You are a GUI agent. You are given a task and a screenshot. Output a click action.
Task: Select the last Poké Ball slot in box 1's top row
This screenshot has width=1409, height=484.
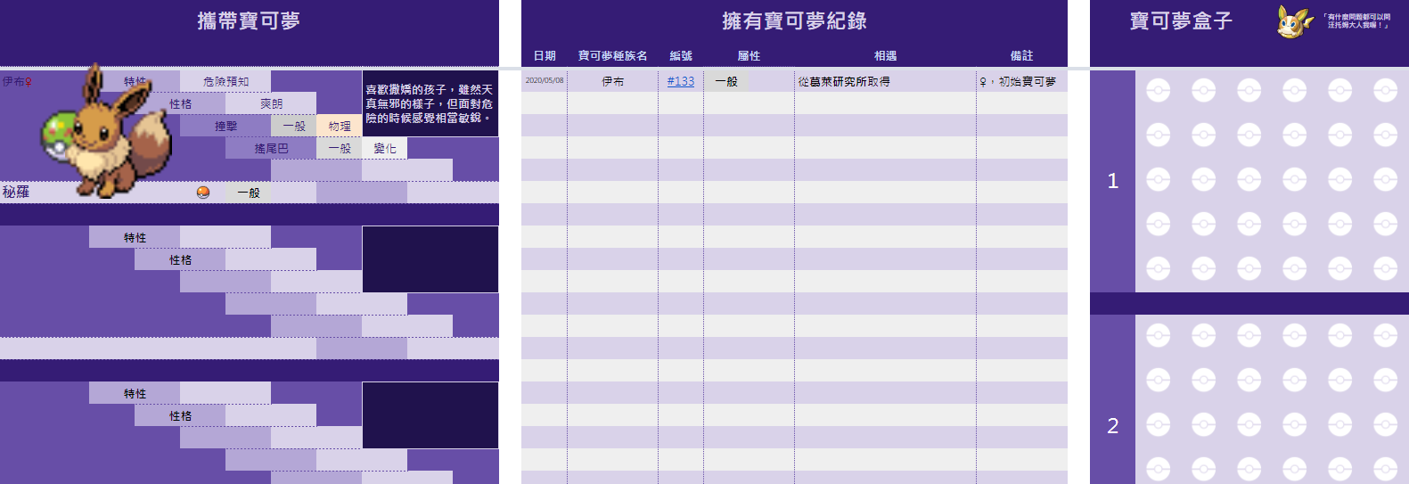[1385, 90]
